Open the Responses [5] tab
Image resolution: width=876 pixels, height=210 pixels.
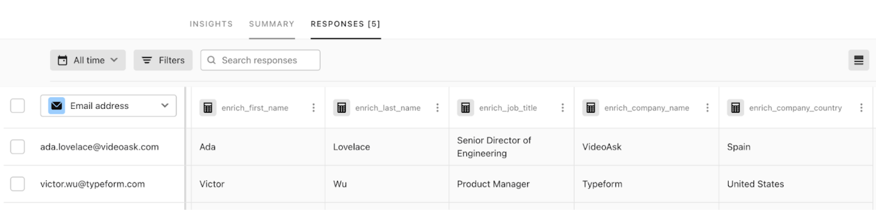345,24
